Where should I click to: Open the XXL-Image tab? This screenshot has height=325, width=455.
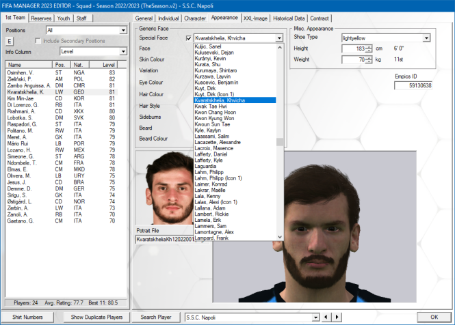(x=255, y=18)
